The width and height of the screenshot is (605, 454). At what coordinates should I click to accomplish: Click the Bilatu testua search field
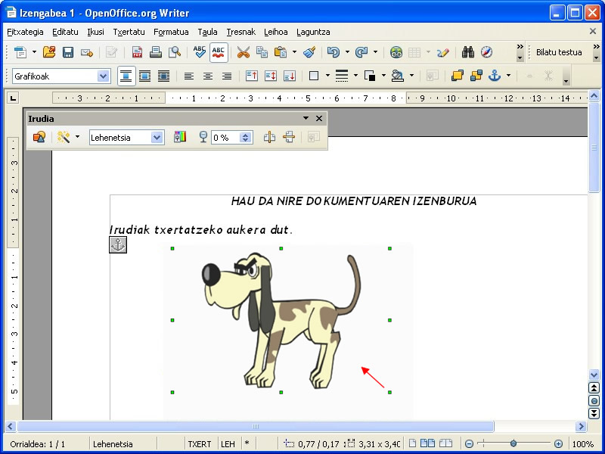pos(560,52)
